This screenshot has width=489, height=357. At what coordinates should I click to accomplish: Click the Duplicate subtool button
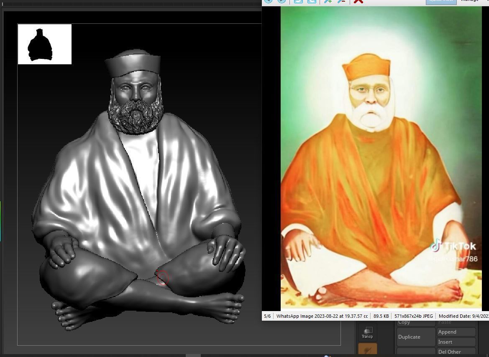pos(416,337)
